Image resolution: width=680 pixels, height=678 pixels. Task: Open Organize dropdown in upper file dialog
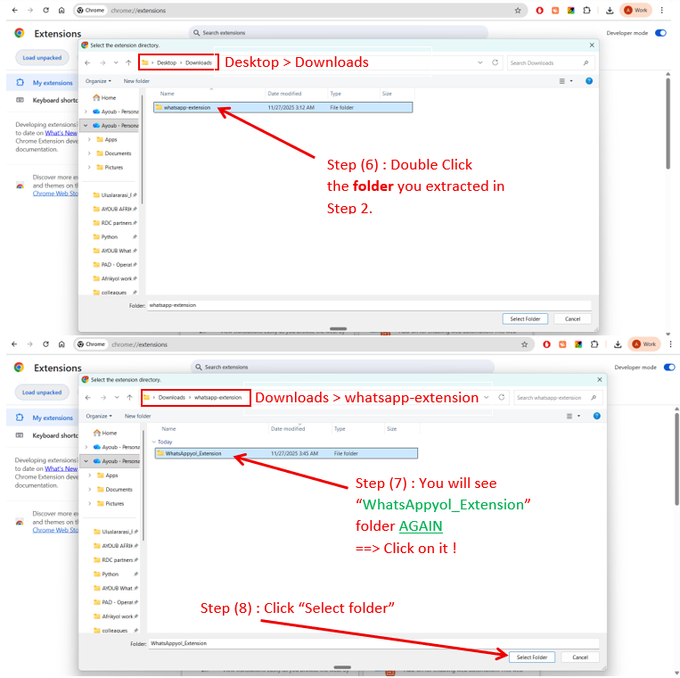click(x=98, y=81)
